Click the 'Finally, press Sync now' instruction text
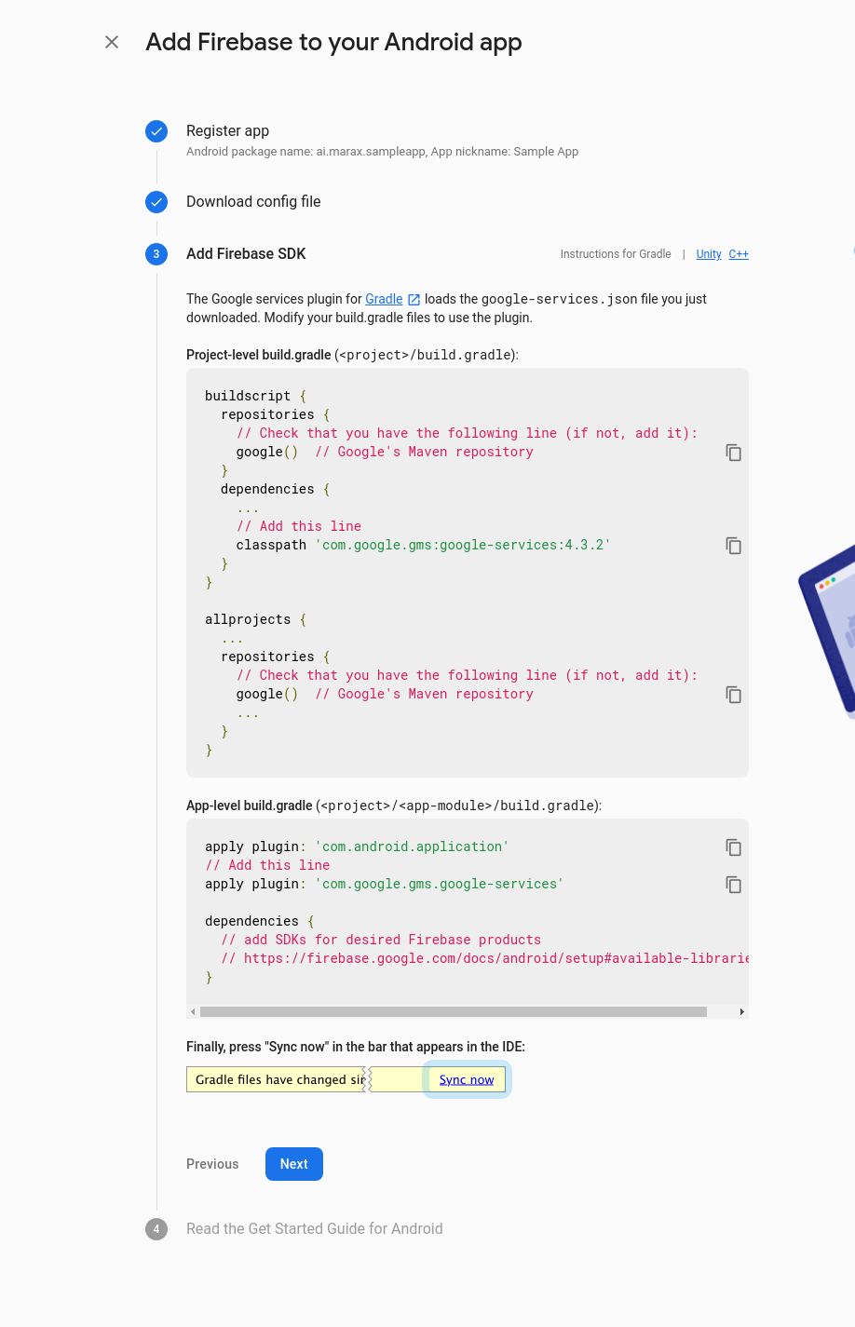 (x=356, y=1047)
